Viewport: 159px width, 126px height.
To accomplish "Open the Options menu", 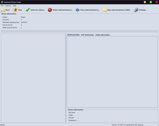I will [x=8, y=6].
